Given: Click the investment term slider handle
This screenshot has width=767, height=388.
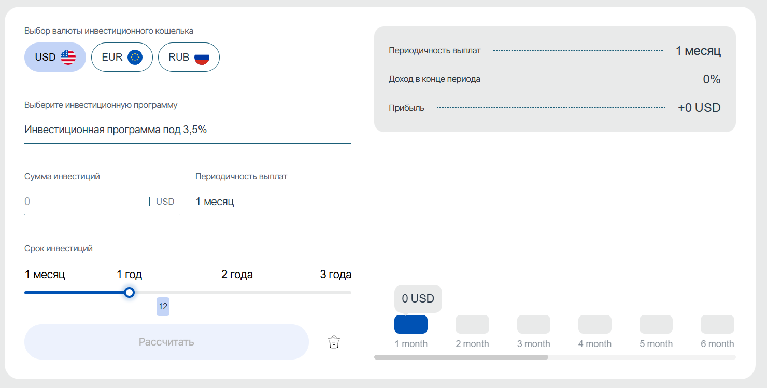Looking at the screenshot, I should coord(130,293).
